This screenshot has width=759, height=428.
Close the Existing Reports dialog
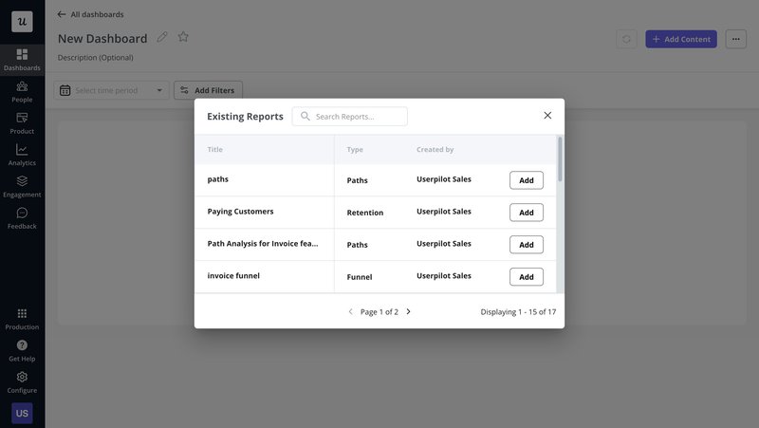tap(547, 116)
